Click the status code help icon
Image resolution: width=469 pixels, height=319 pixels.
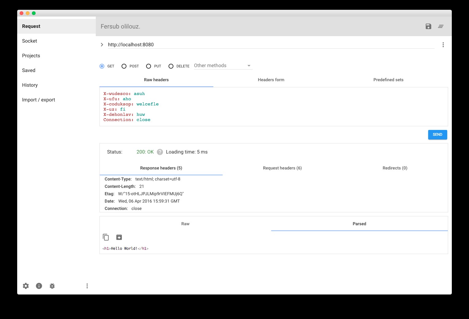tap(160, 152)
